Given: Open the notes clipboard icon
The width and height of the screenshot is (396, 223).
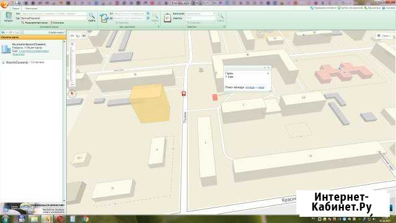Looking at the screenshot, I should point(167,18).
